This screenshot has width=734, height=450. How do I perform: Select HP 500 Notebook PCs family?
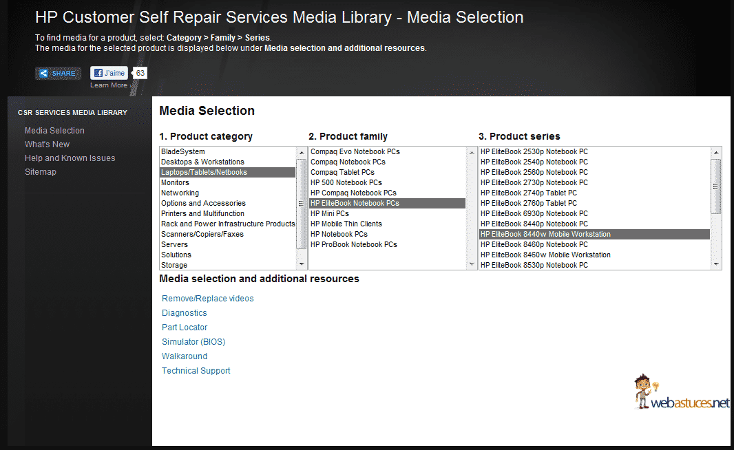coord(388,182)
